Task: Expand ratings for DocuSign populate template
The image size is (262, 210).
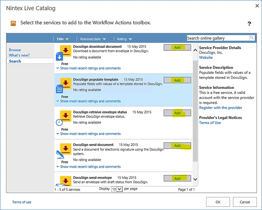Action: 89,101
